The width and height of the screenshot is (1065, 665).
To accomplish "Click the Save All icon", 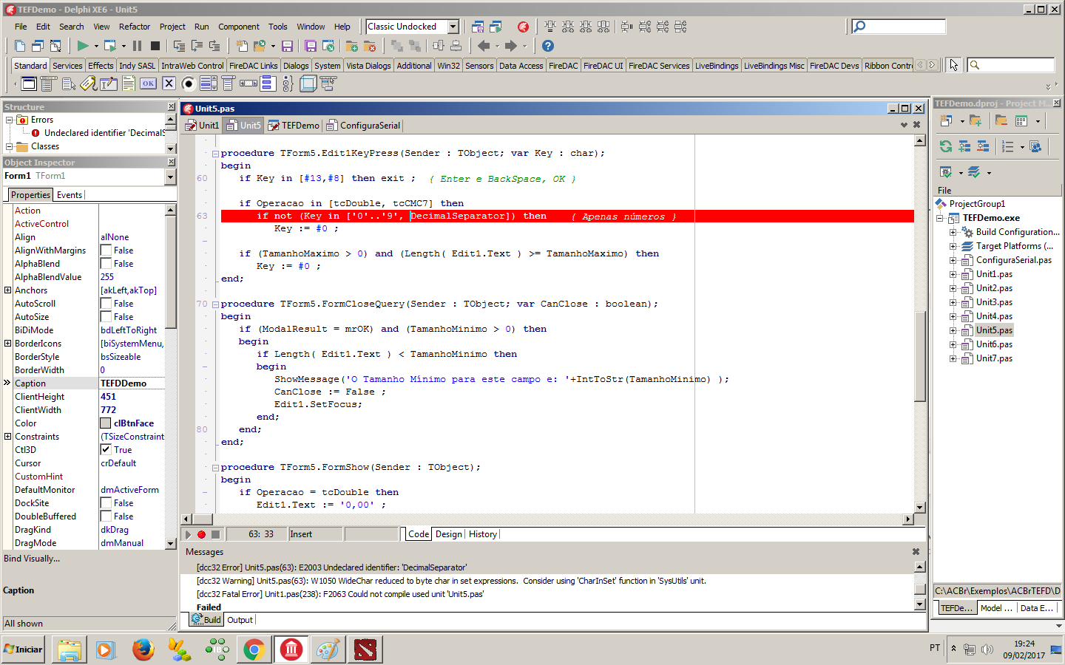I will 311,46.
